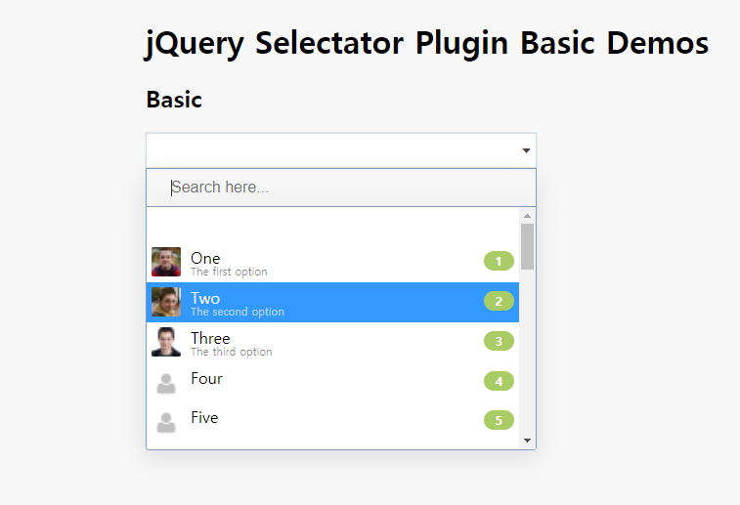Image resolution: width=740 pixels, height=505 pixels.
Task: Click the green badge numbered 3
Action: pos(499,341)
